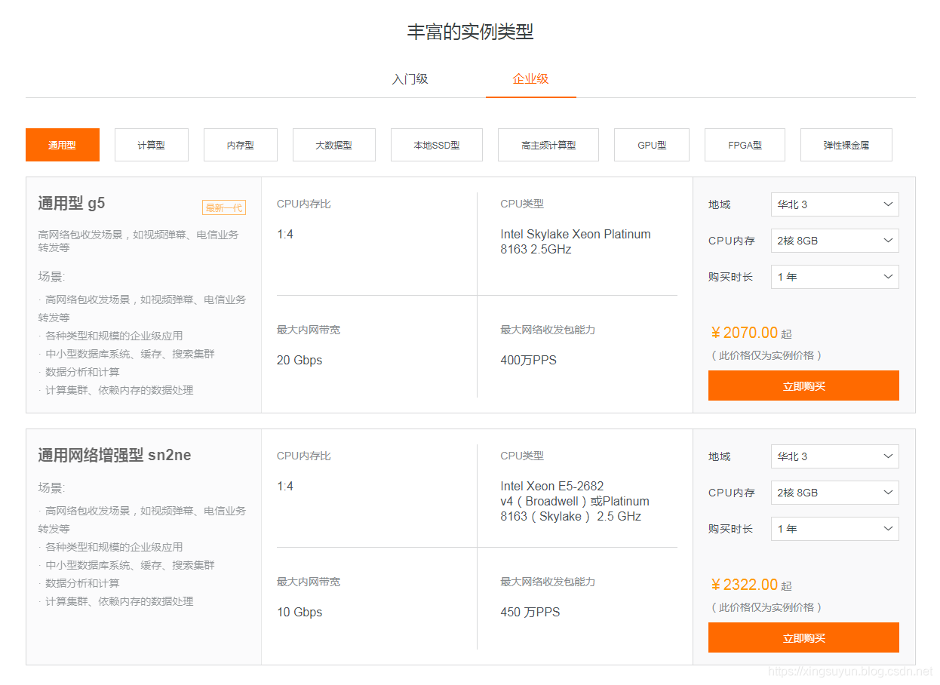Select the FPGA型 category filter
This screenshot has height=685, width=940.
pos(745,144)
